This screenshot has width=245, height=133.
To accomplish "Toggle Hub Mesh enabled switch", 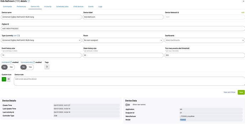I will (x=8, y=67).
